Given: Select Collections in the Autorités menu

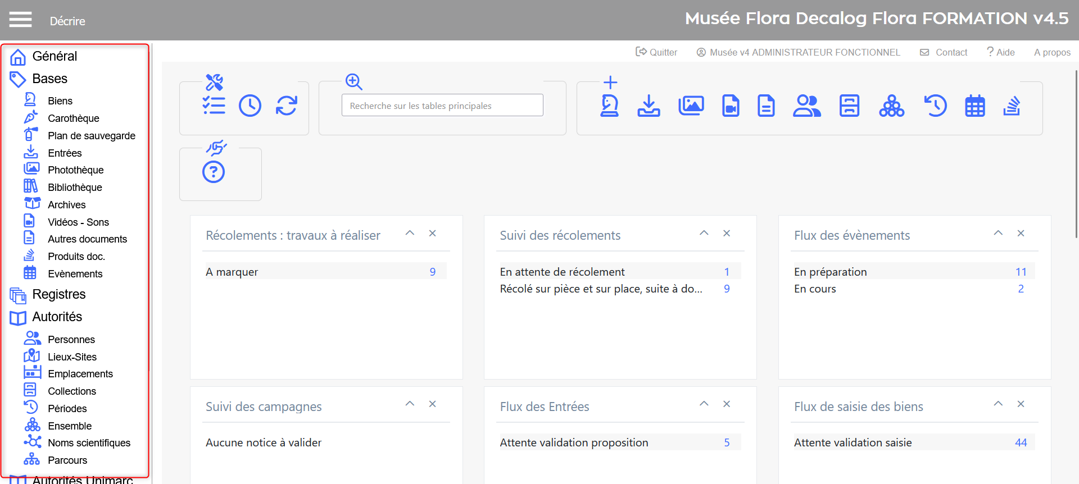Looking at the screenshot, I should [x=71, y=391].
